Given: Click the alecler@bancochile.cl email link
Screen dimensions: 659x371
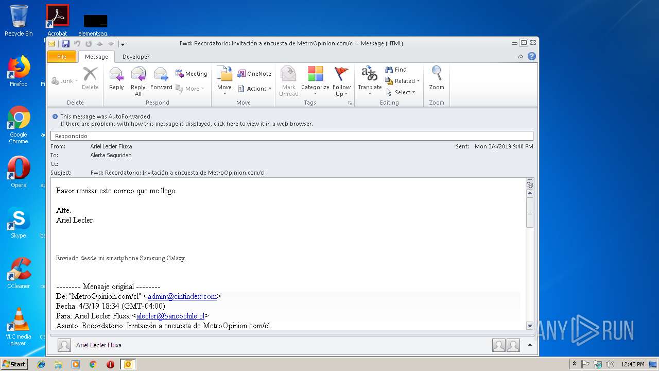Looking at the screenshot, I should pyautogui.click(x=170, y=316).
